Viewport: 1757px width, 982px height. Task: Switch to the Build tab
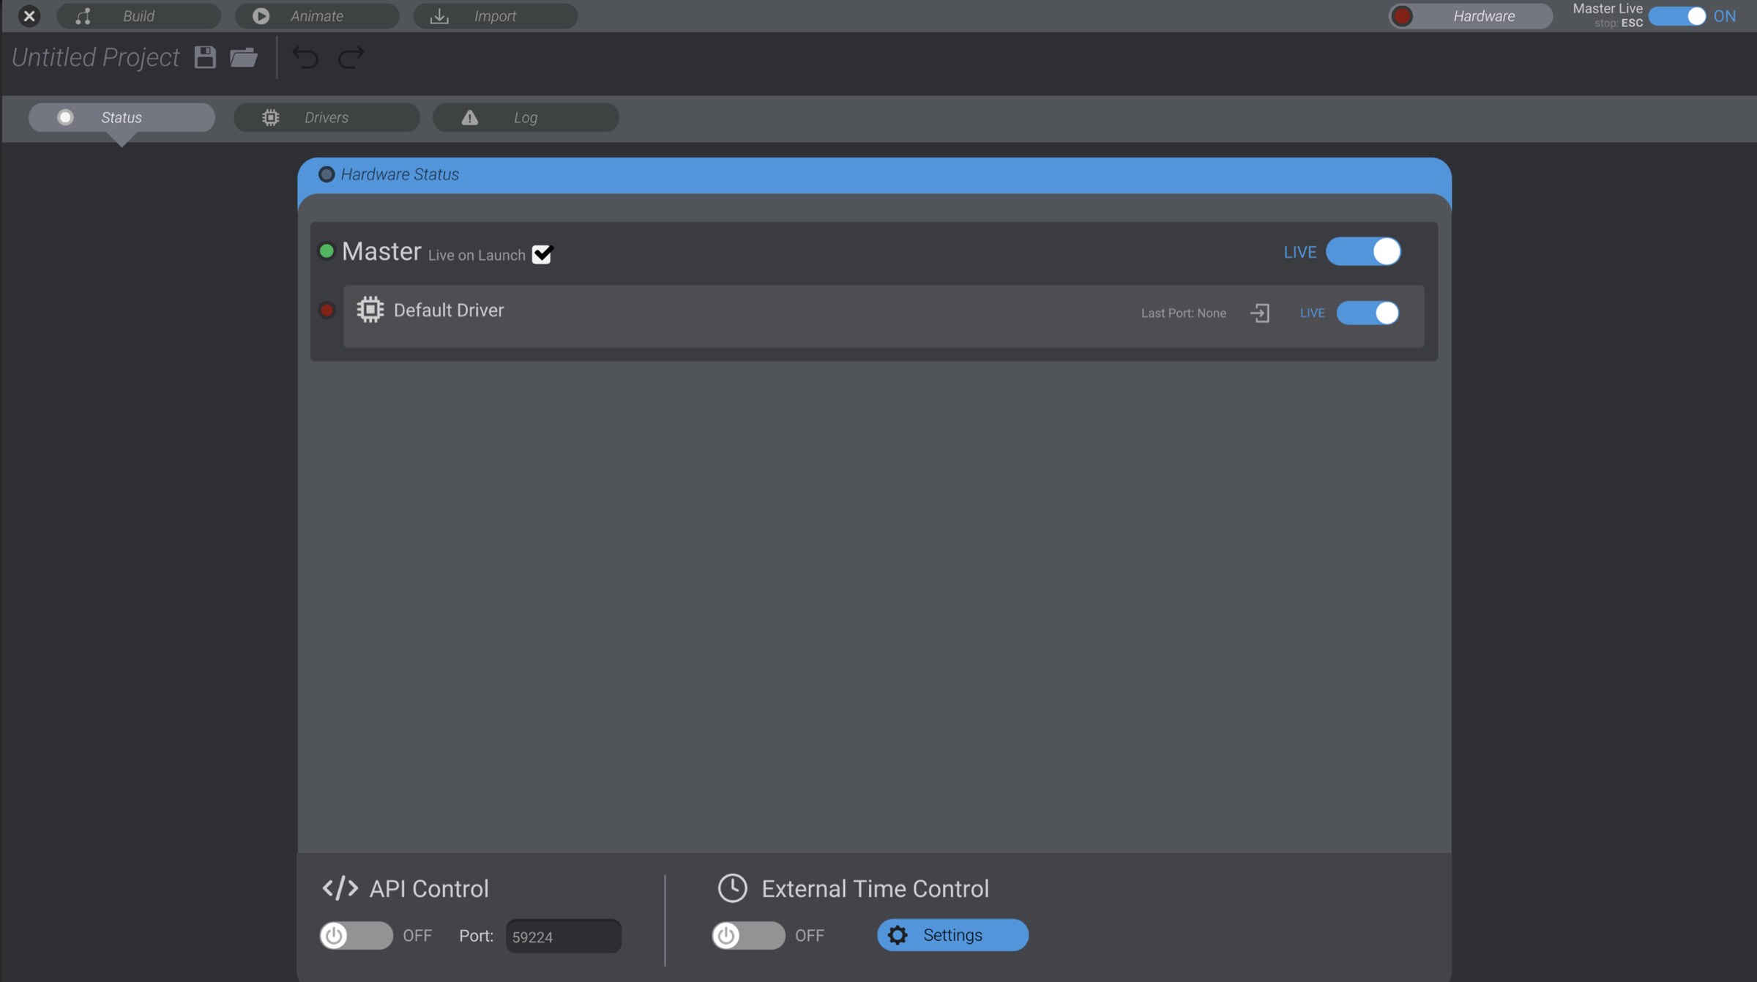click(x=138, y=15)
